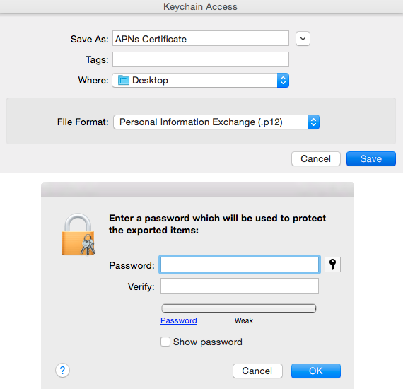Image resolution: width=403 pixels, height=389 pixels.
Task: Click into the Tags text field
Action: point(201,59)
